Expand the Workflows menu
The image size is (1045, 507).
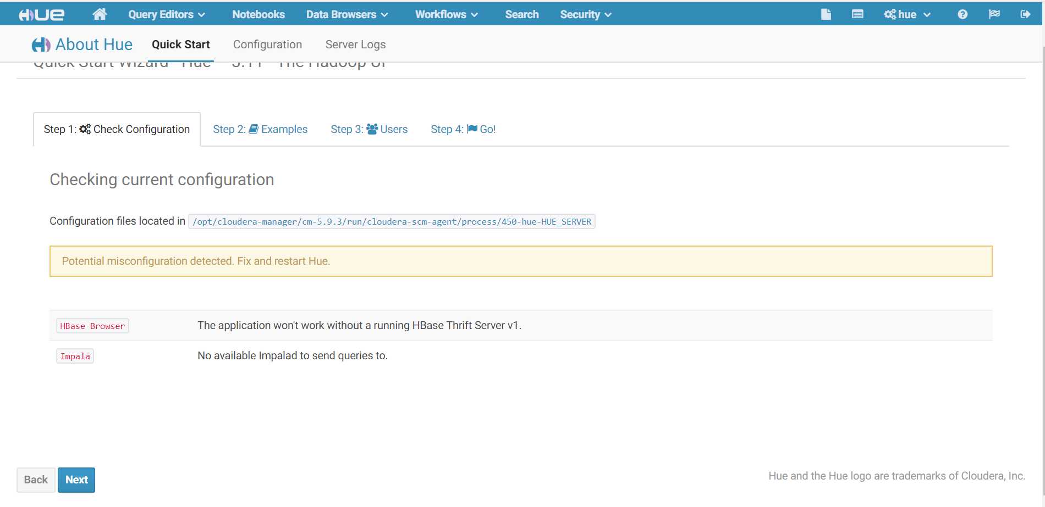point(447,14)
